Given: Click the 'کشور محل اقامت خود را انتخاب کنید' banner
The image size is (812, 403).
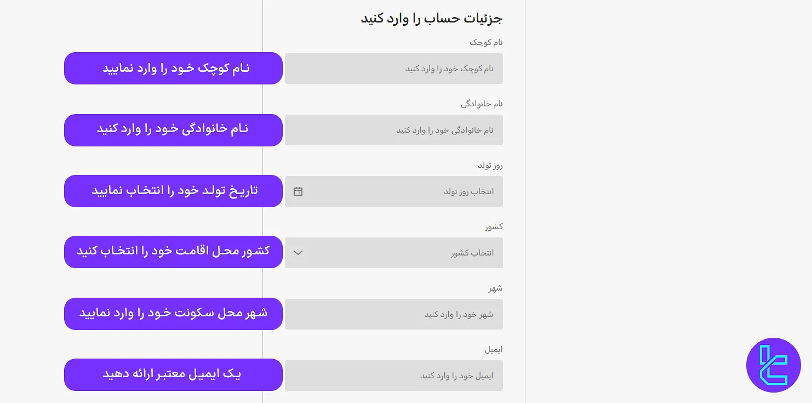Looking at the screenshot, I should 173,252.
